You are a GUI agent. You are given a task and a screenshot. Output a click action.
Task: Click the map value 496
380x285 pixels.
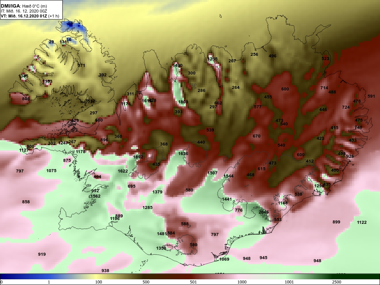click(272, 56)
